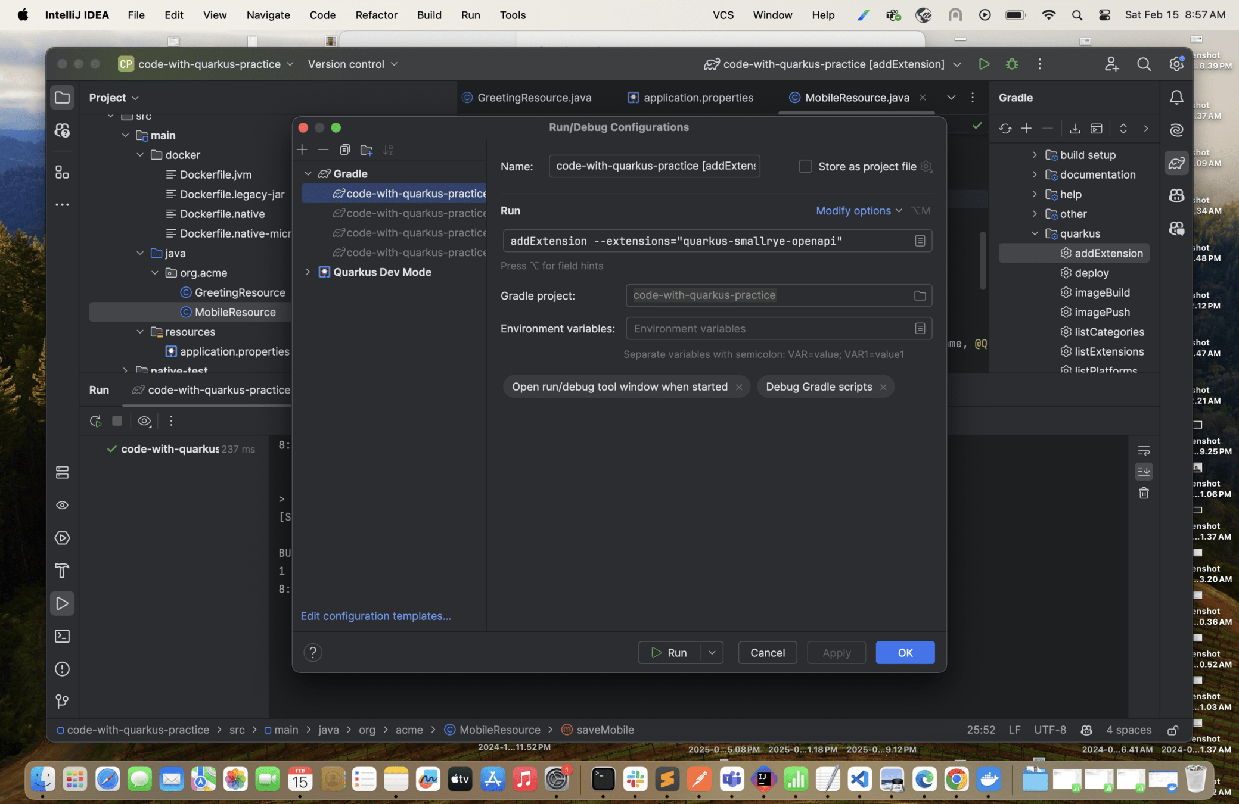Viewport: 1239px width, 804px height.
Task: Click the Edit configuration templates link
Action: (x=375, y=616)
